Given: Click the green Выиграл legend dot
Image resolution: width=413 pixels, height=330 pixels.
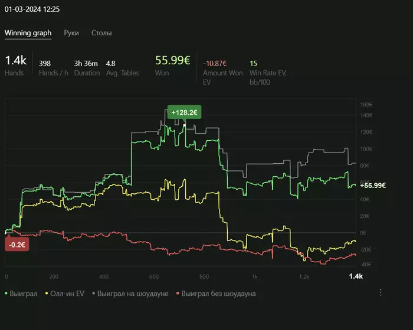Looking at the screenshot, I should (x=6, y=293).
